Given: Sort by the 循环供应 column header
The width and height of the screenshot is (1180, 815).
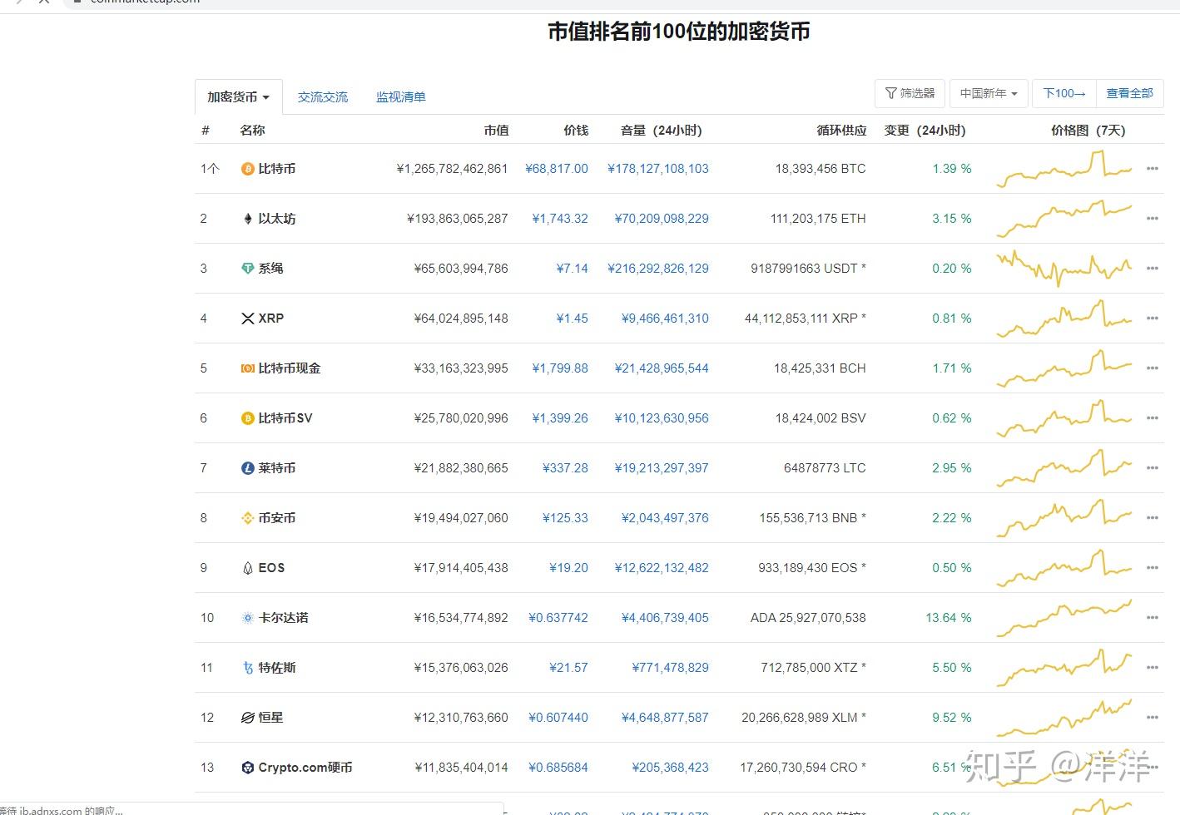Looking at the screenshot, I should point(841,131).
